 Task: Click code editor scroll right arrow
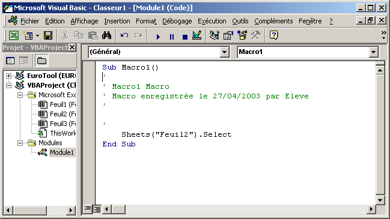coord(371,209)
